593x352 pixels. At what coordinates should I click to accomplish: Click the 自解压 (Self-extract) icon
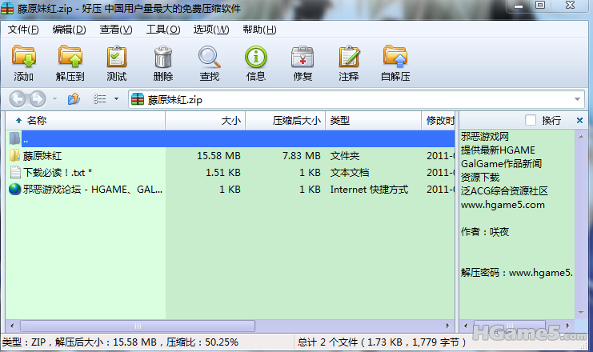click(x=395, y=62)
